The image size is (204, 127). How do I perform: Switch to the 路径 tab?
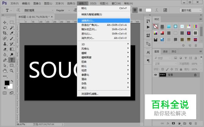pyautogui.click(x=174, y=52)
